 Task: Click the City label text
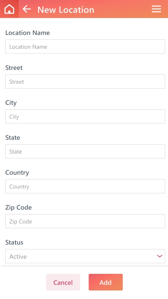pos(11,103)
